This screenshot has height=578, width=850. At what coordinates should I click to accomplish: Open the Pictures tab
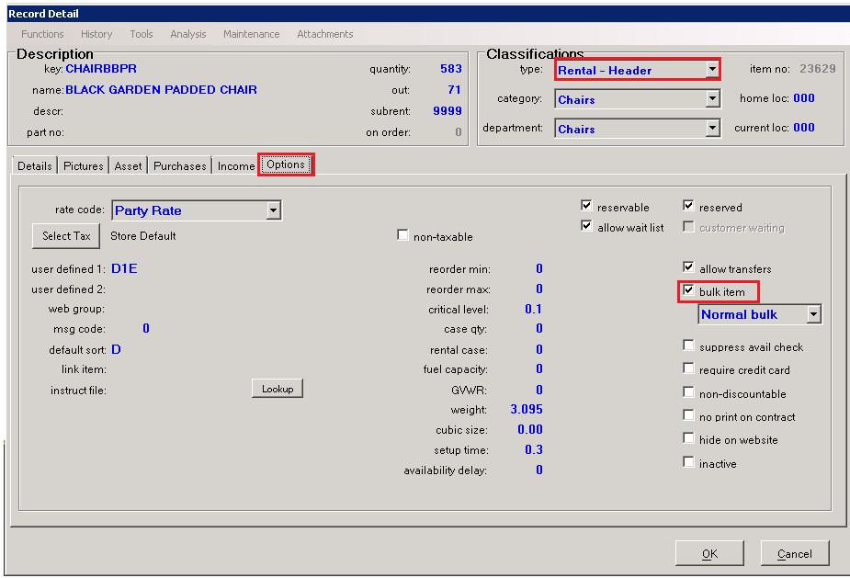pyautogui.click(x=84, y=166)
